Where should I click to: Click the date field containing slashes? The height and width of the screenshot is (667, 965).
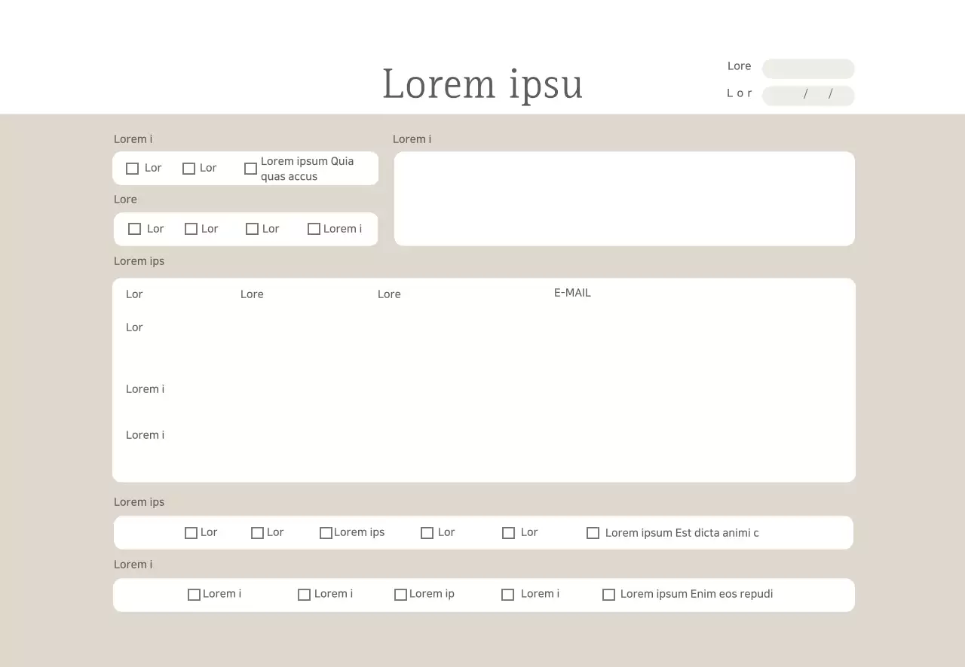(808, 96)
